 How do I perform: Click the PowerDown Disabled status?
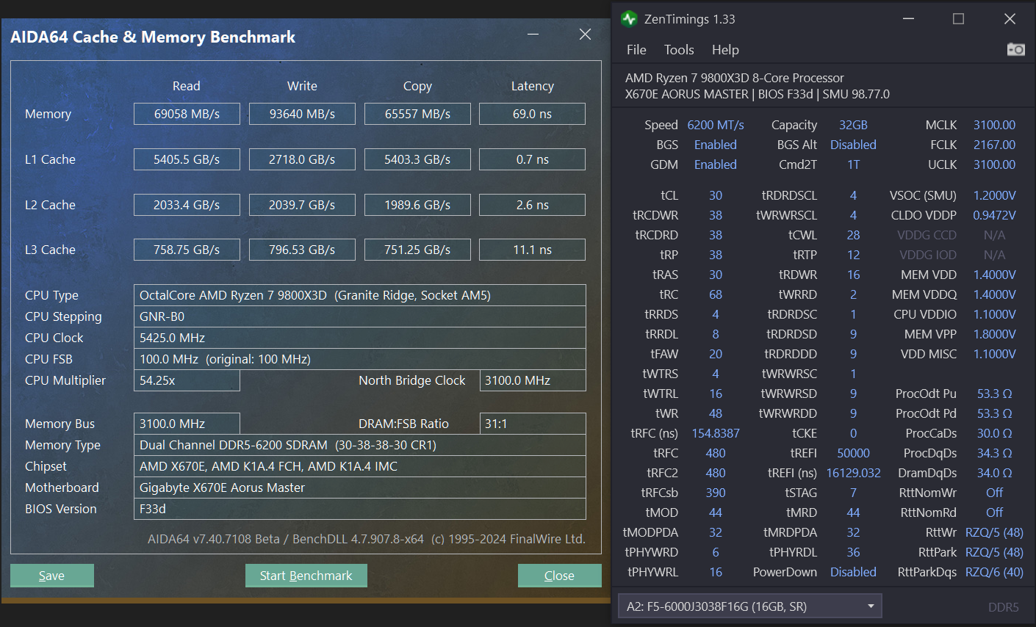(x=853, y=572)
